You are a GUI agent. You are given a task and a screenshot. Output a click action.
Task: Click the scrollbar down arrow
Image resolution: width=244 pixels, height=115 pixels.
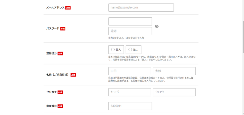(243, 114)
